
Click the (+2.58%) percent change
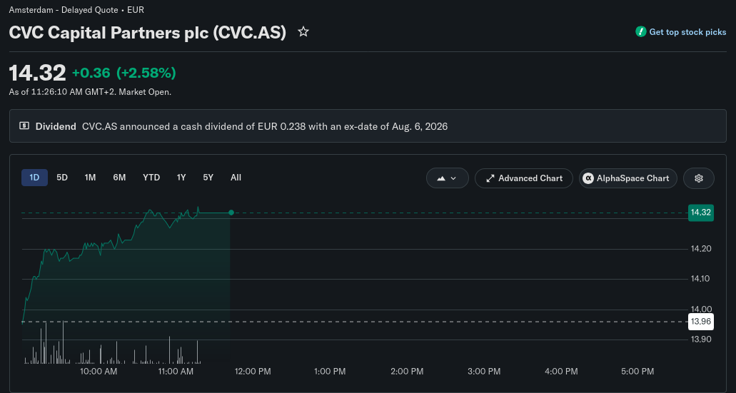[x=146, y=73]
